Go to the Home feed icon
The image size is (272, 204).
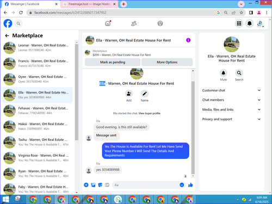tap(108, 23)
